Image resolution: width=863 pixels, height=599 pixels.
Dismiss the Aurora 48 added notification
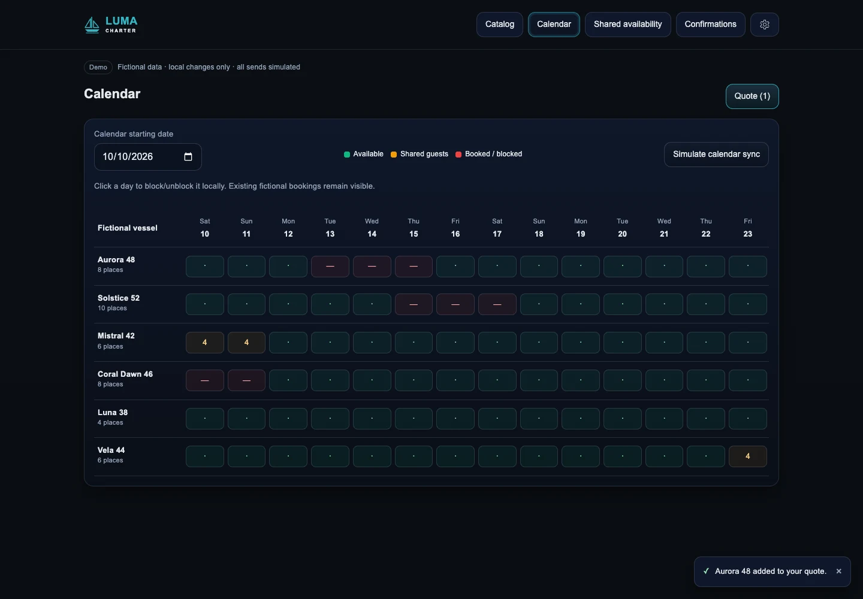click(x=839, y=571)
